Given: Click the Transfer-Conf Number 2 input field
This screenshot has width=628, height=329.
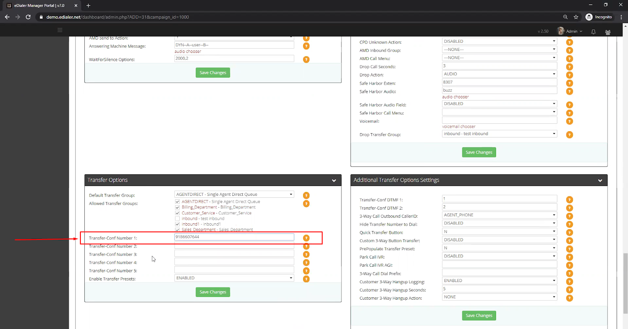Looking at the screenshot, I should coord(234,246).
